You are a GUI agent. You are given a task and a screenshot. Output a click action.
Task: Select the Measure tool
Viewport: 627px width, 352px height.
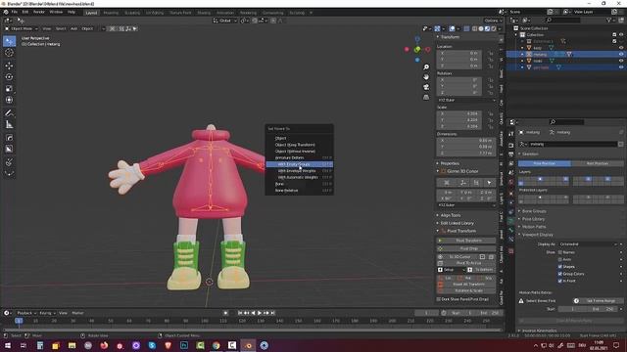9,125
